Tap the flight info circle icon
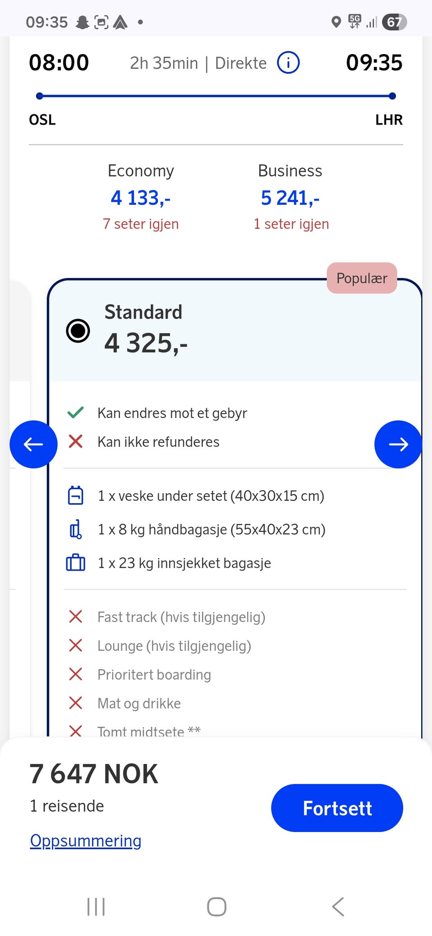This screenshot has width=432, height=936. (288, 63)
